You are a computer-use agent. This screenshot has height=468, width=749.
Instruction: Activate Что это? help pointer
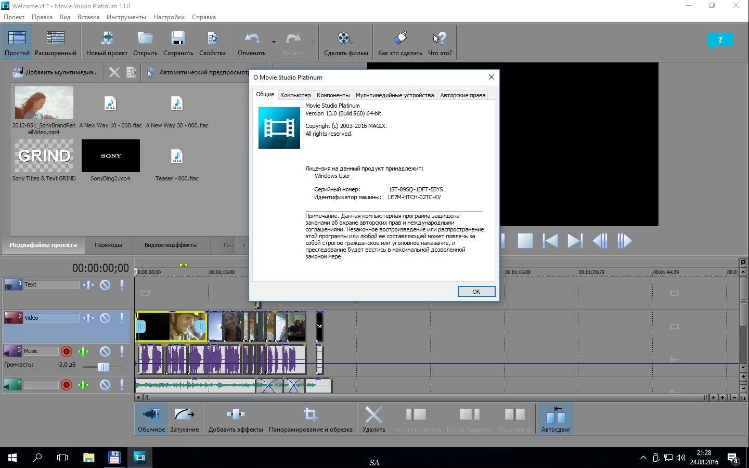tap(440, 42)
